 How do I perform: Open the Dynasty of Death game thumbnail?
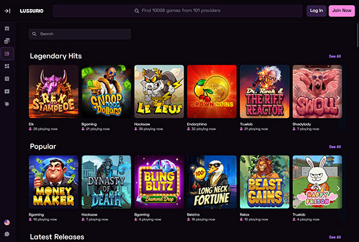tap(106, 182)
